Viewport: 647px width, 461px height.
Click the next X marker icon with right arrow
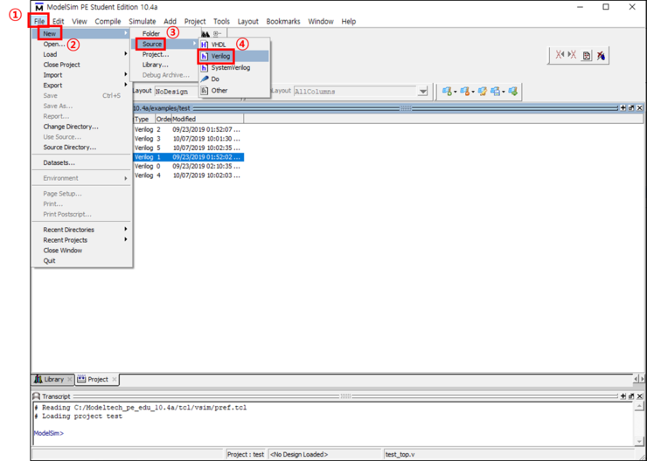(572, 55)
